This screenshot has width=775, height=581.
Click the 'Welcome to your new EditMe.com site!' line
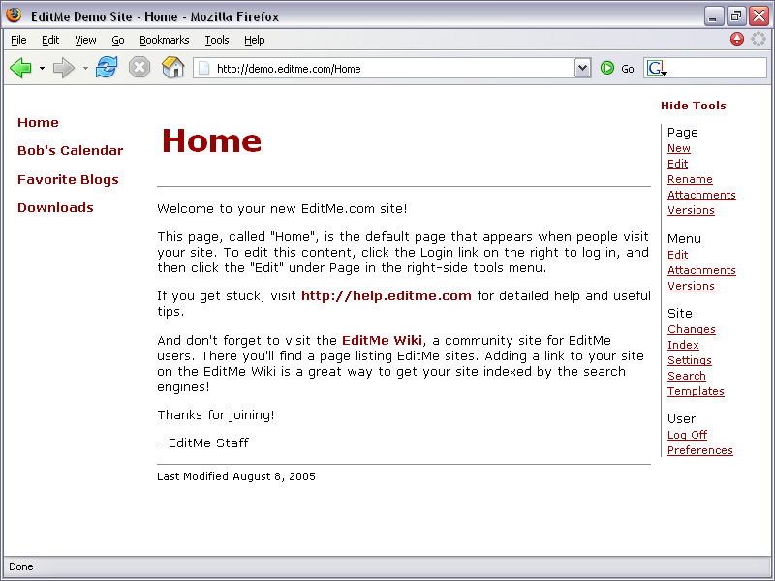click(282, 209)
